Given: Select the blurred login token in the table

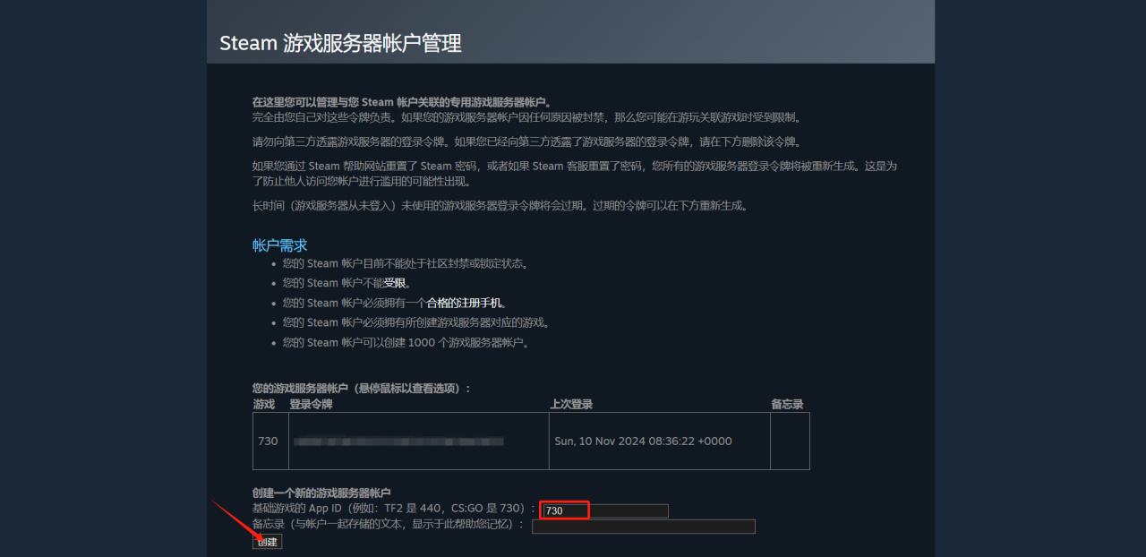Looking at the screenshot, I should point(398,441).
